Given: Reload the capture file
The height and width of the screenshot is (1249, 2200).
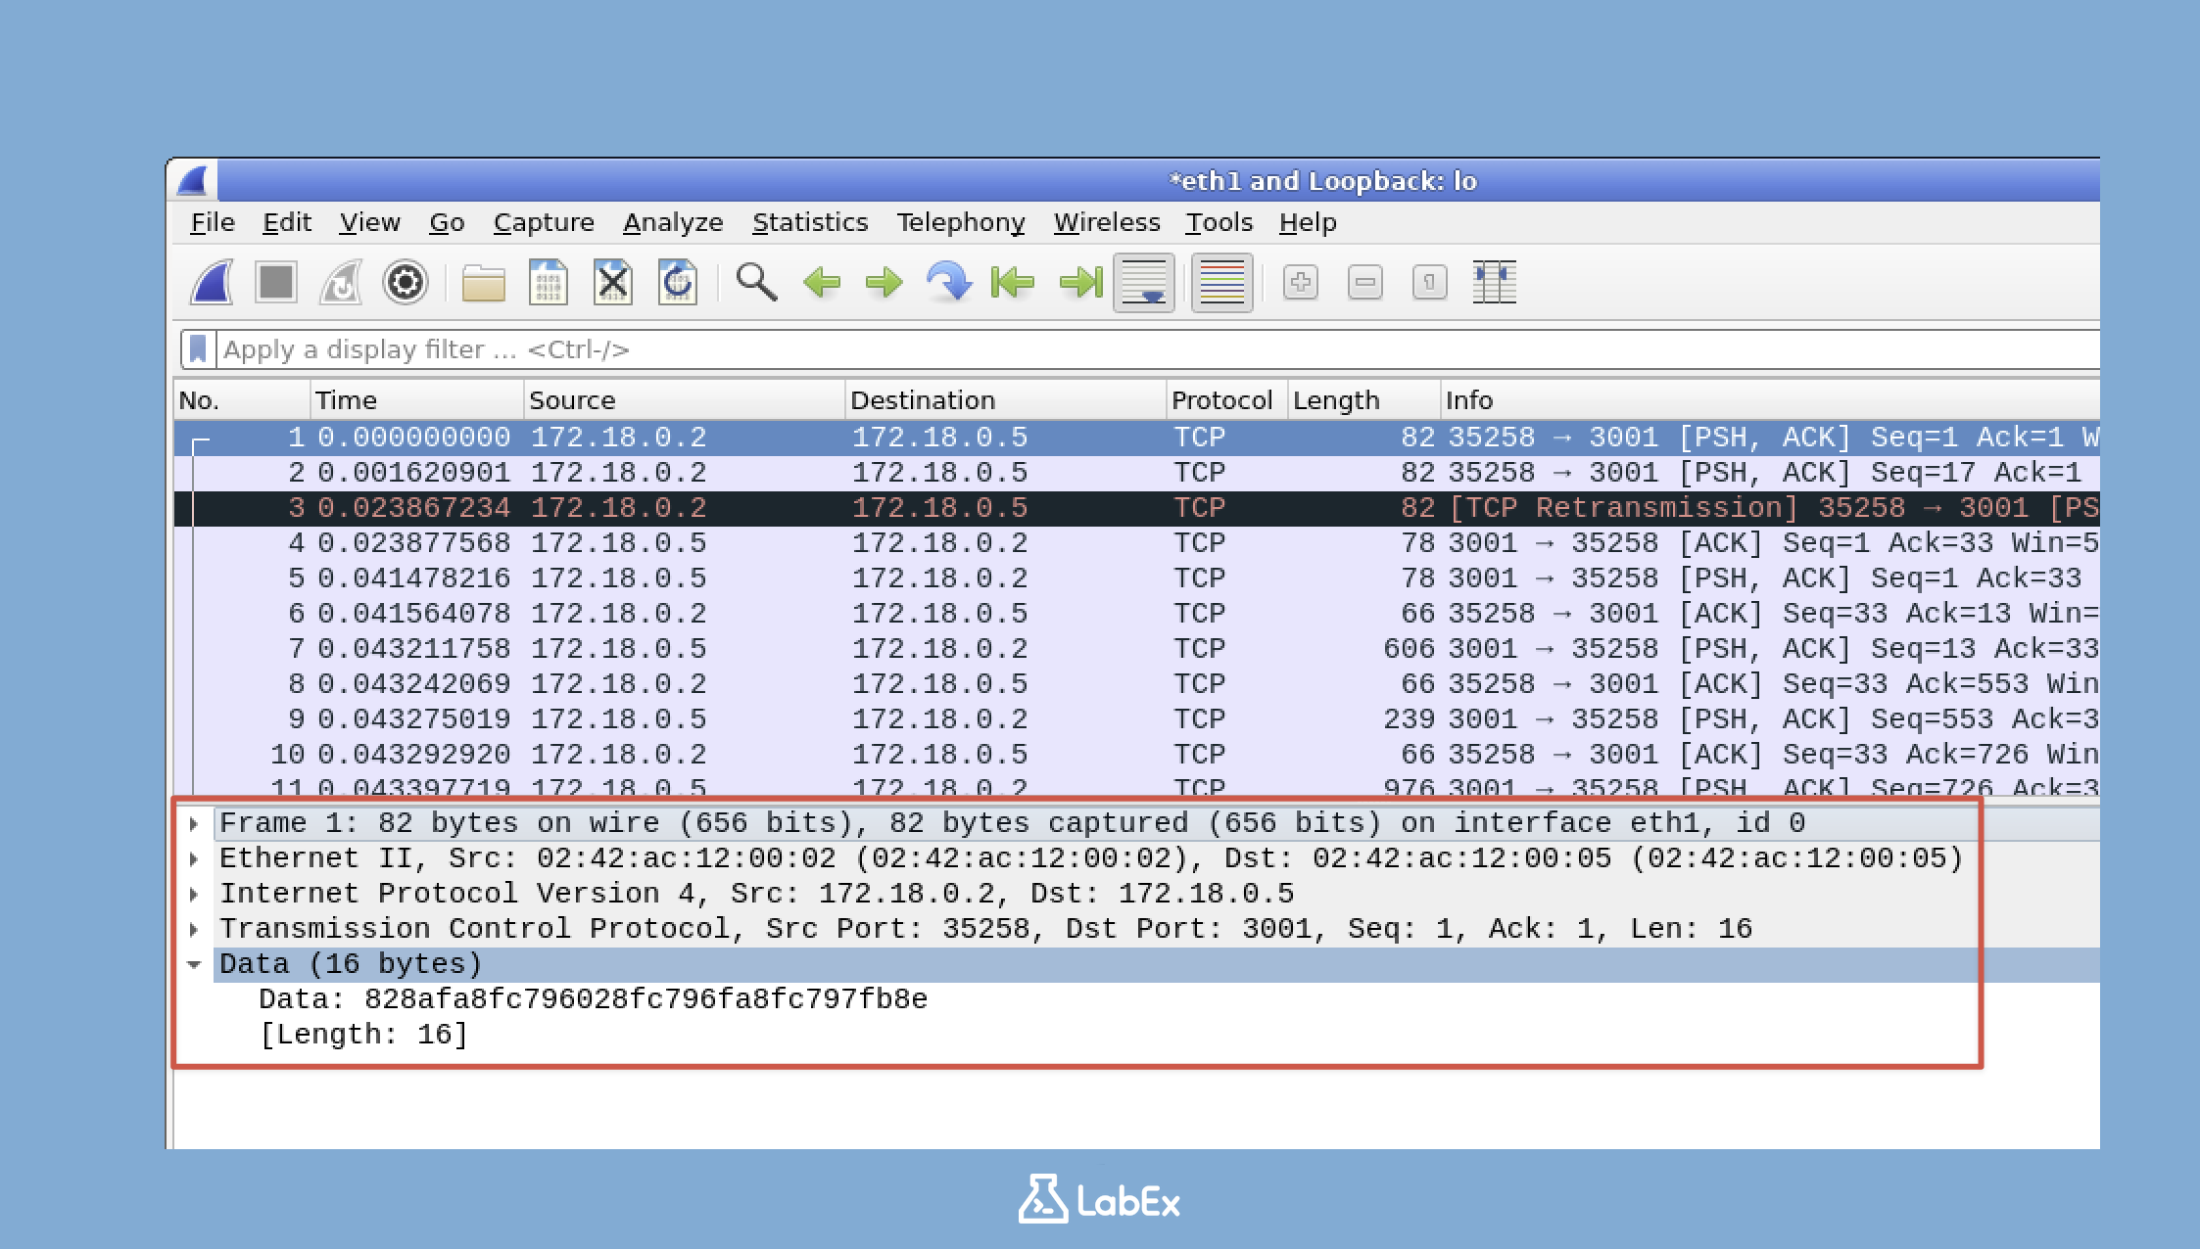Looking at the screenshot, I should tap(677, 282).
